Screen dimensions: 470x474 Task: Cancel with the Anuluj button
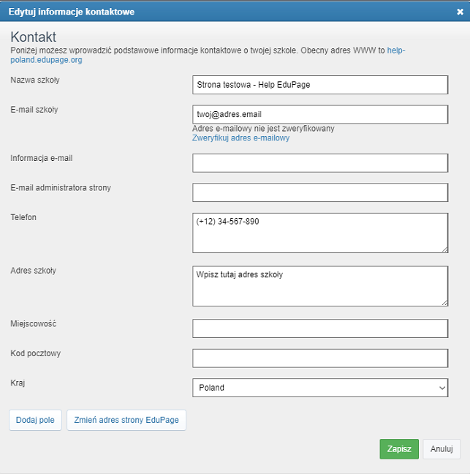pyautogui.click(x=441, y=449)
